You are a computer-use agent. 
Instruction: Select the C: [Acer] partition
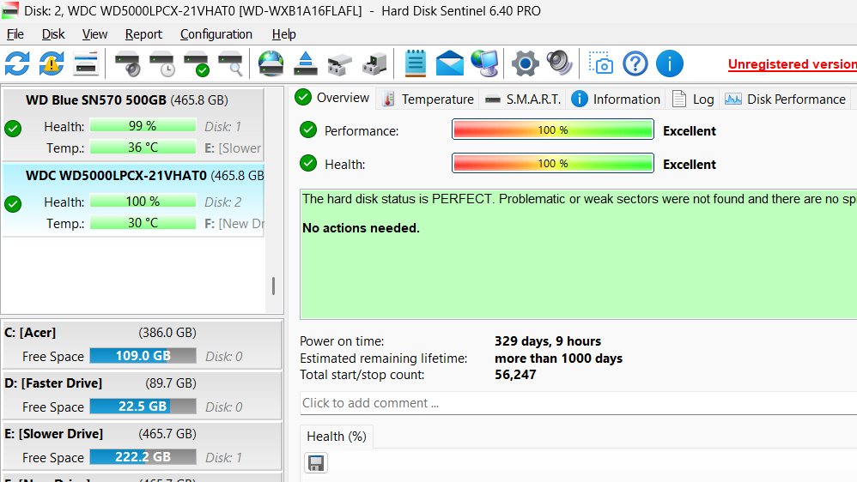(142, 345)
